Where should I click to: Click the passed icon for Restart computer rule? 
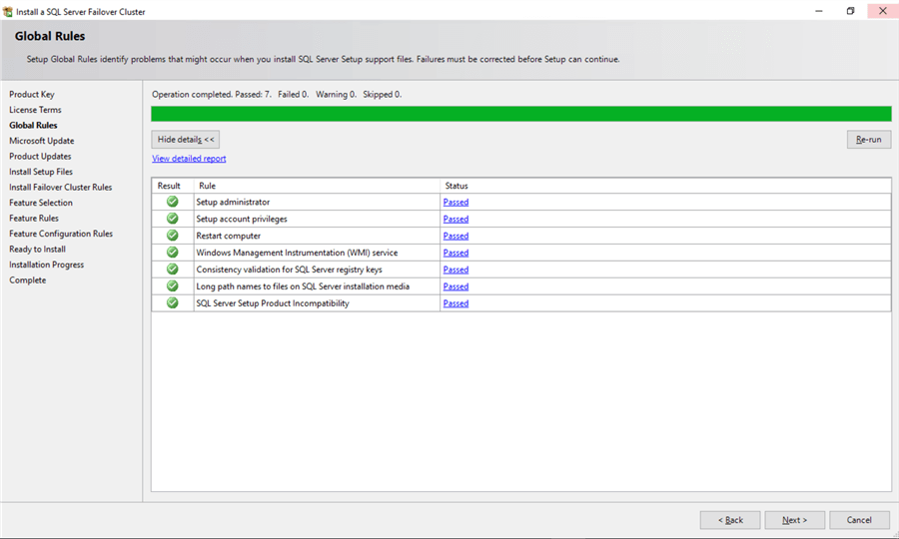(172, 236)
